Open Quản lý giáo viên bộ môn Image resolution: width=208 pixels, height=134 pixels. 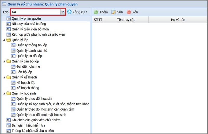tap(30, 29)
